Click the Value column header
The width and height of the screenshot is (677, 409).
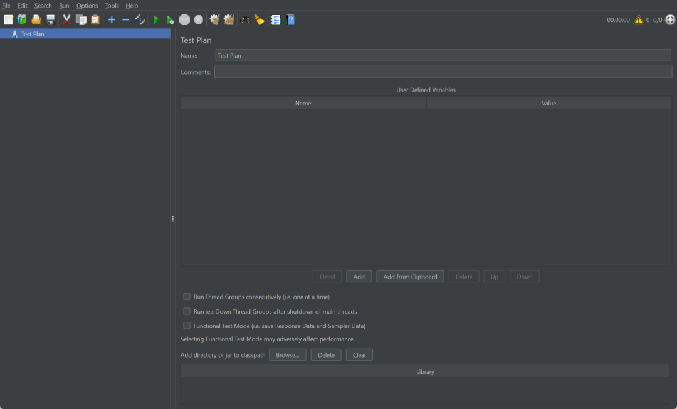pos(548,104)
